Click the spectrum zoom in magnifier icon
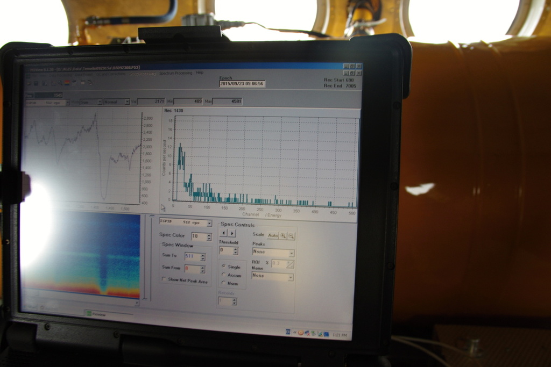551x367 pixels. tap(283, 236)
